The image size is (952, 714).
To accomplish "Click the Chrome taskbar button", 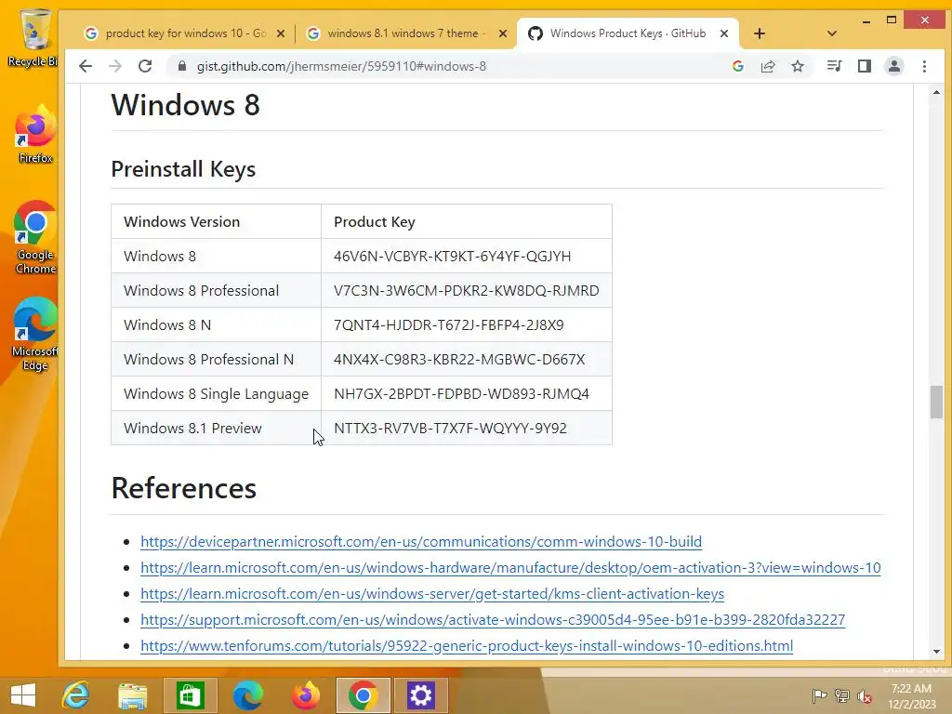I will point(364,695).
